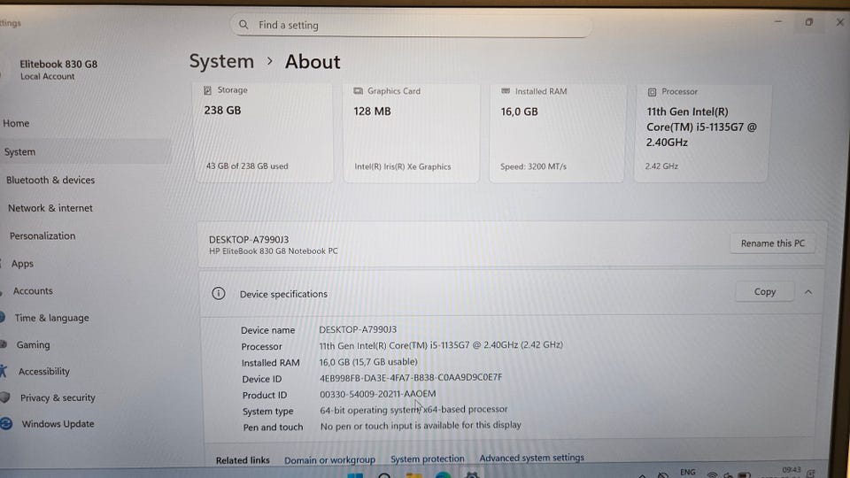
Task: Click '16,0 GB (15,7 GB usable)' text
Action: click(368, 361)
